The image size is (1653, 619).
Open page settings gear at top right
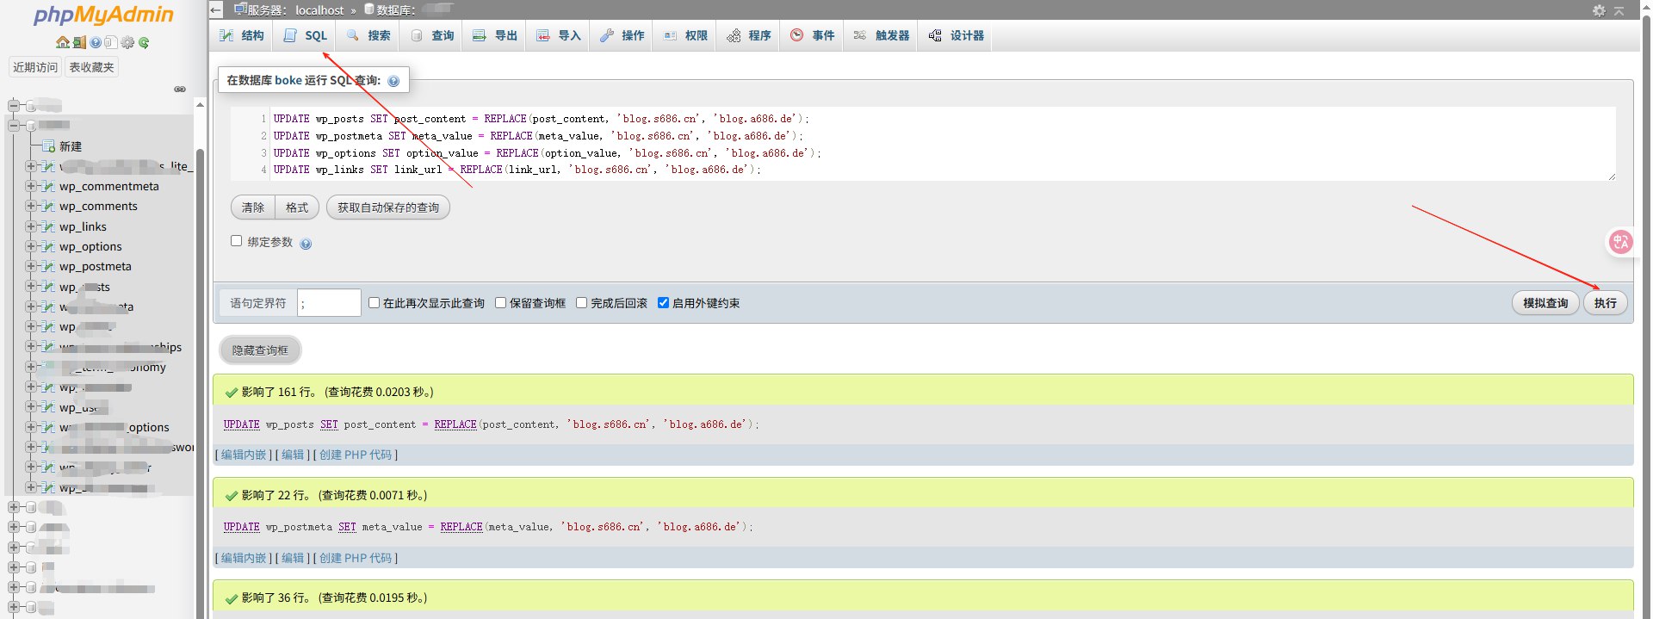1599,10
